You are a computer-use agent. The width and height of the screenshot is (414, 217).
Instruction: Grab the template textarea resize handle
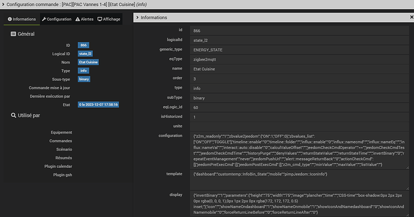(407, 188)
